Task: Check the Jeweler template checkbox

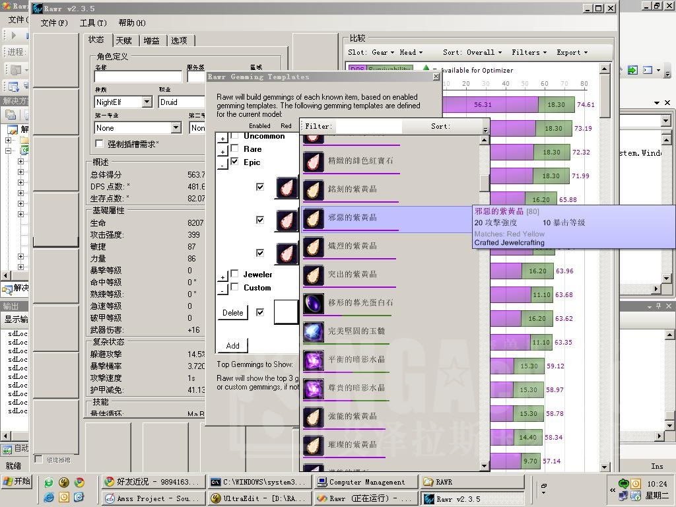Action: (233, 275)
